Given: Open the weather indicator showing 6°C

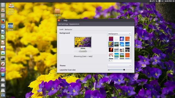Looking at the screenshot, I should click(152, 1).
